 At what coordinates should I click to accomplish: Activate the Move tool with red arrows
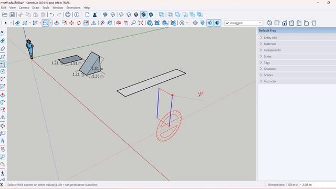tap(71, 23)
